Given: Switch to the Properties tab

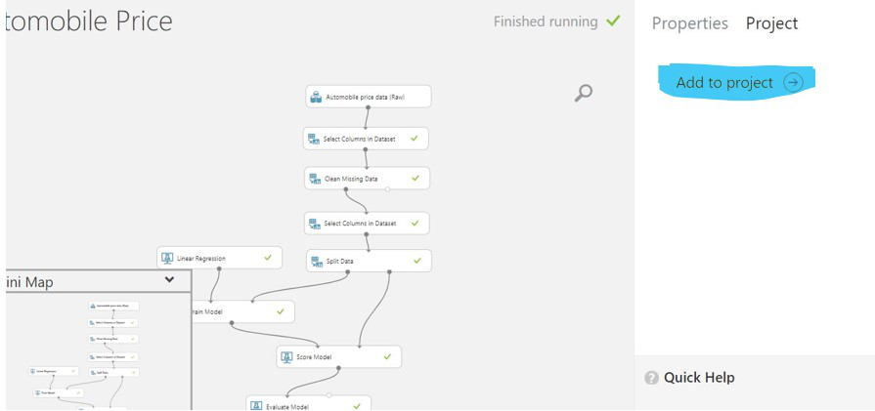Looking at the screenshot, I should 689,23.
